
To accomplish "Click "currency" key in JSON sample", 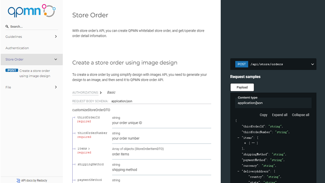I will click(250, 166).
